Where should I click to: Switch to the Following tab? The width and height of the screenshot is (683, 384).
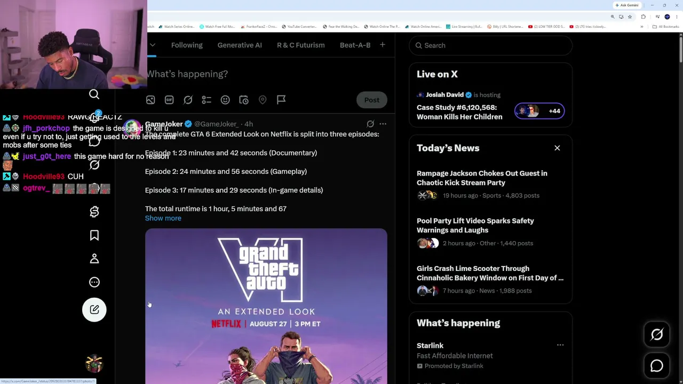click(x=187, y=45)
